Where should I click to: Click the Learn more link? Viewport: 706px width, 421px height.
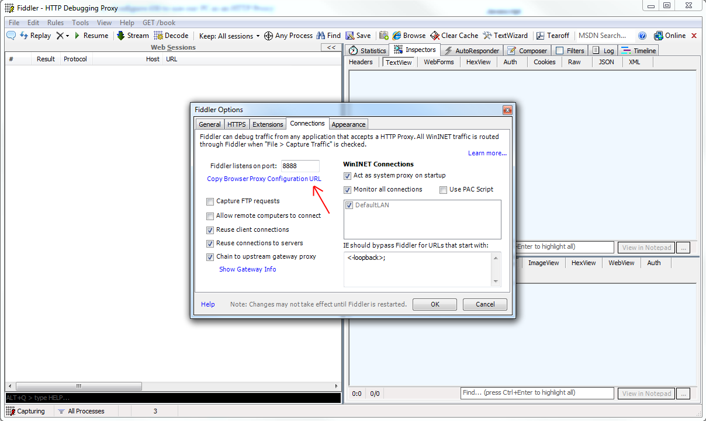[487, 153]
